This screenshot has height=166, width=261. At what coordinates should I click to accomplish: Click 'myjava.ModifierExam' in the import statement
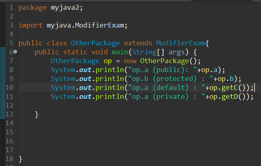coord(85,26)
